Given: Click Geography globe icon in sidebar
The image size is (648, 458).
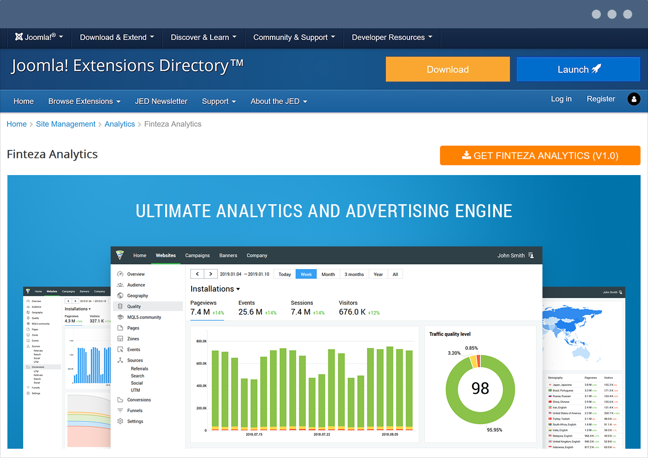Looking at the screenshot, I should click(120, 295).
